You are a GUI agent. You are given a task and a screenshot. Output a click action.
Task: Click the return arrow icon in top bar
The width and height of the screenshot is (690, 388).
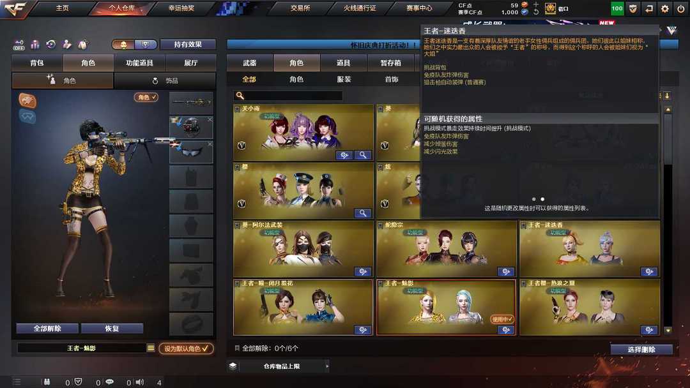coord(648,8)
